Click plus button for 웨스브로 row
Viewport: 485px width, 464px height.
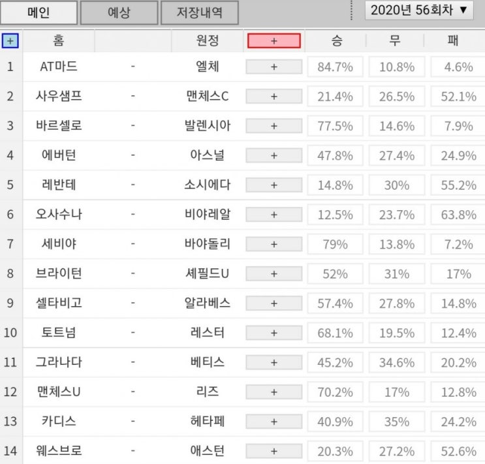[x=274, y=452]
